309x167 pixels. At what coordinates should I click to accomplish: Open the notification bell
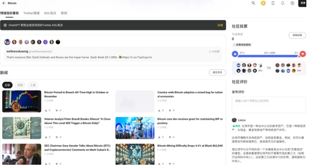click(283, 3)
